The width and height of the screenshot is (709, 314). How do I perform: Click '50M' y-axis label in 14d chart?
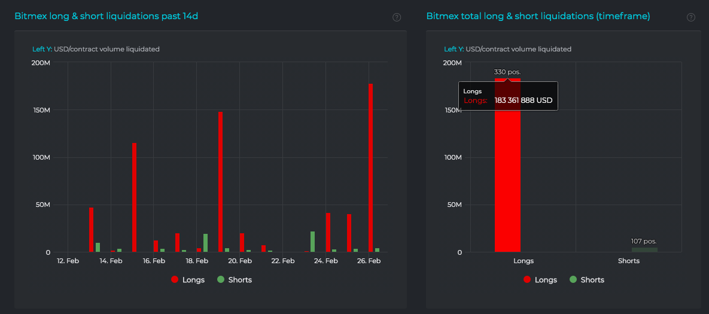(44, 205)
